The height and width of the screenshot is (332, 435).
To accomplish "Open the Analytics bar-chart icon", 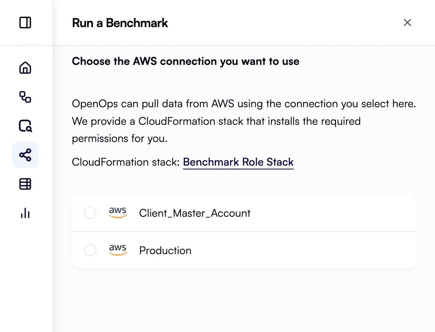I will [x=25, y=213].
